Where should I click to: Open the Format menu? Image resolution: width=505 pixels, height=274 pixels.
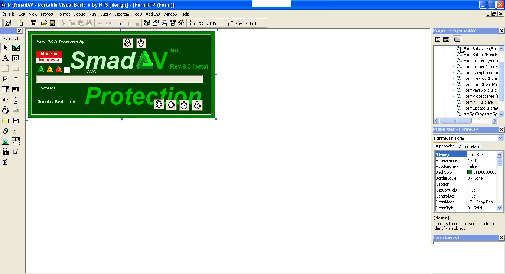point(63,14)
